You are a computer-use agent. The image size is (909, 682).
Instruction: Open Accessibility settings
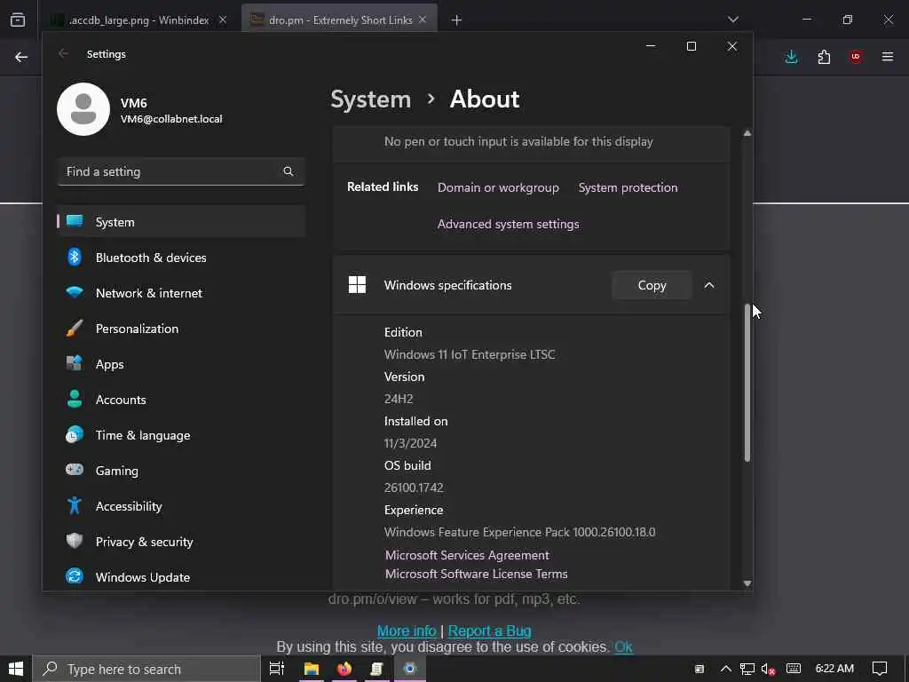pos(181,506)
